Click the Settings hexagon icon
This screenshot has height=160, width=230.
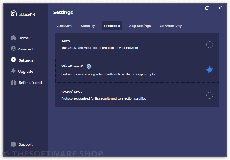point(13,60)
